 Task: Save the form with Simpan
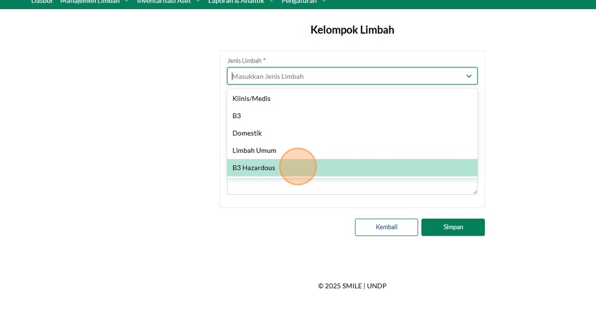point(453,227)
